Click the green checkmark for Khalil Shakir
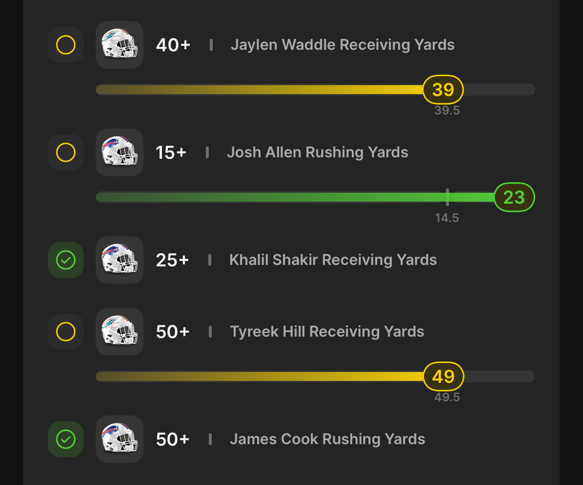The height and width of the screenshot is (485, 583). point(66,260)
